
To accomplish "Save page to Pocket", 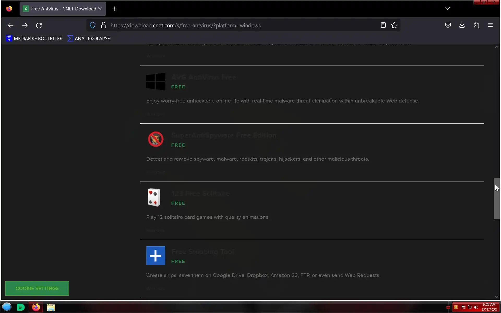I will coord(448,25).
